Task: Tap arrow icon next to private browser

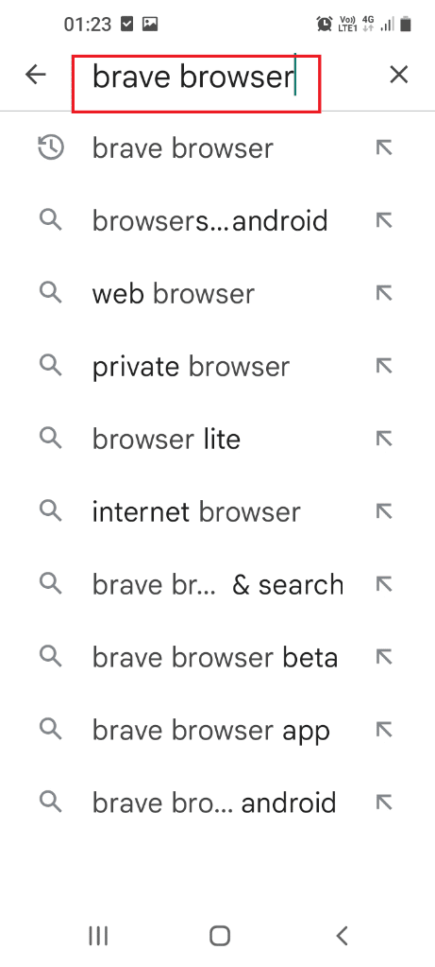Action: pyautogui.click(x=384, y=367)
